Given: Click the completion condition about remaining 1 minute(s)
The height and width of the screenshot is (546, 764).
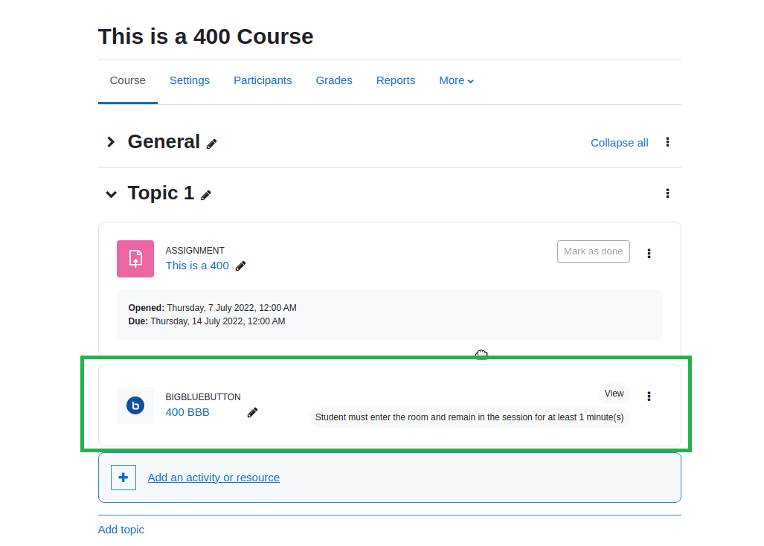Looking at the screenshot, I should pos(469,417).
